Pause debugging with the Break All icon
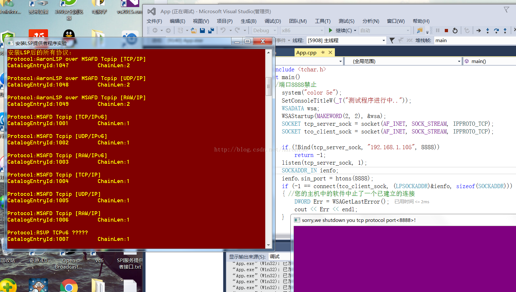Screen dimensions: 516x292 438,30
